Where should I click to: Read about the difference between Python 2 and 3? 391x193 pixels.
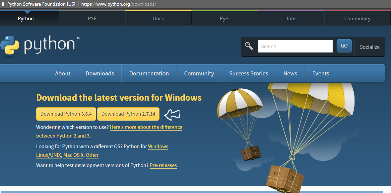146,127
